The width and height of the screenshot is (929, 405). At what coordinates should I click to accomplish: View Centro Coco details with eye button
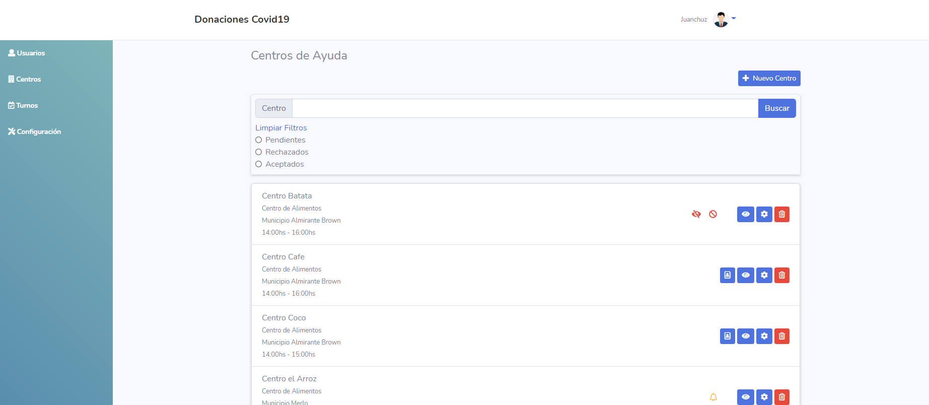click(746, 336)
